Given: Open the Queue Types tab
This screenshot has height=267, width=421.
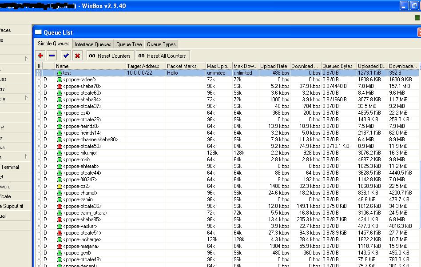Looking at the screenshot, I should tap(161, 44).
